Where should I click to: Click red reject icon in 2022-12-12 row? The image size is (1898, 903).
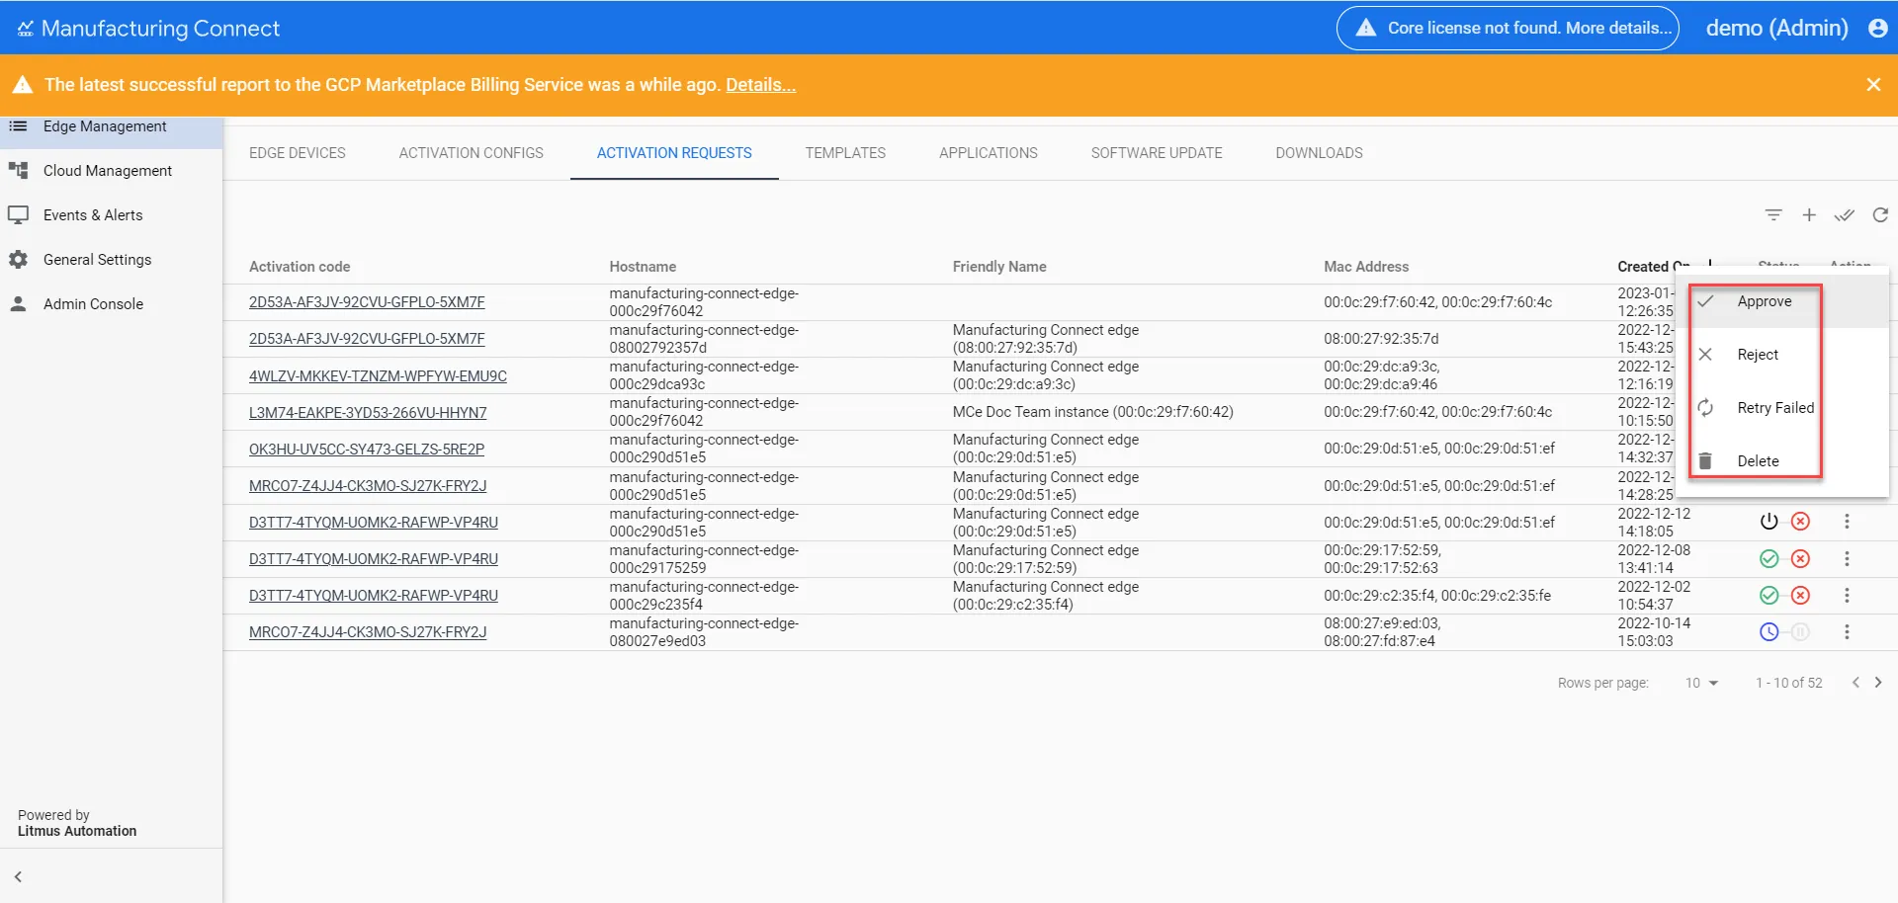(1801, 522)
